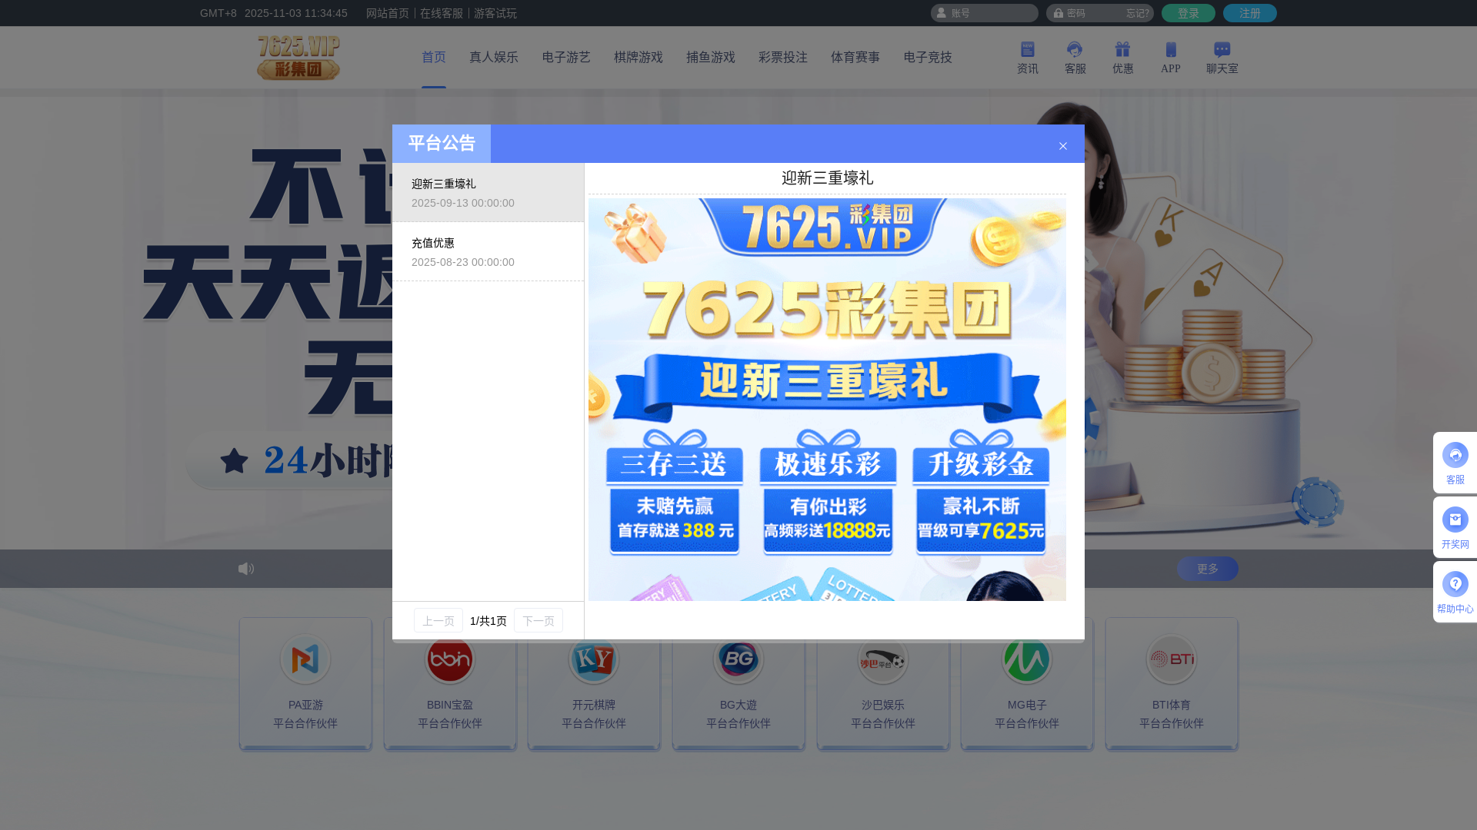The height and width of the screenshot is (830, 1477).
Task: Go to the 首页 nav tab
Action: point(434,58)
